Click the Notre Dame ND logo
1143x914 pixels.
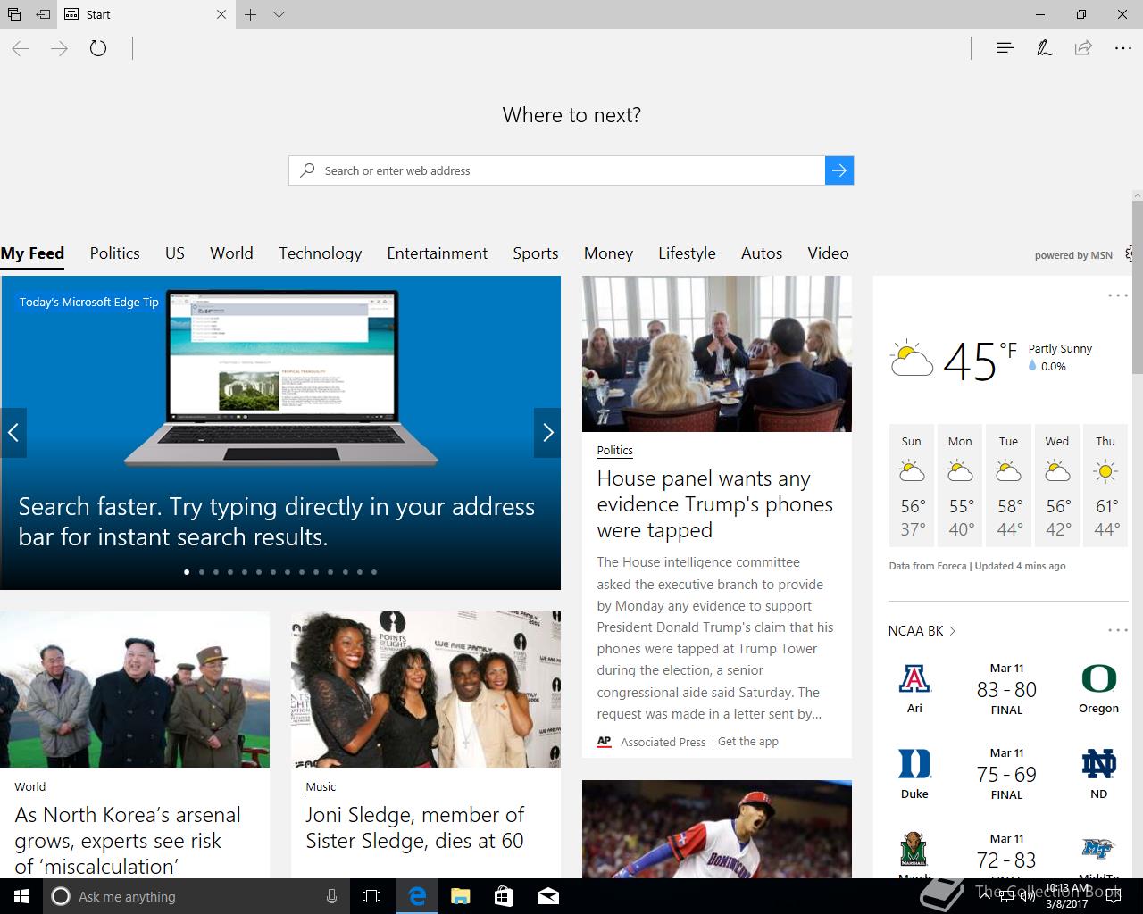(x=1098, y=764)
